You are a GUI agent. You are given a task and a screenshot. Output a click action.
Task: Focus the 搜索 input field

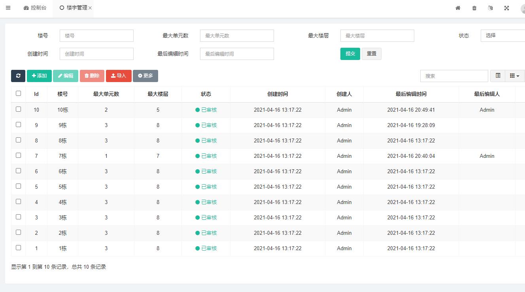click(454, 76)
